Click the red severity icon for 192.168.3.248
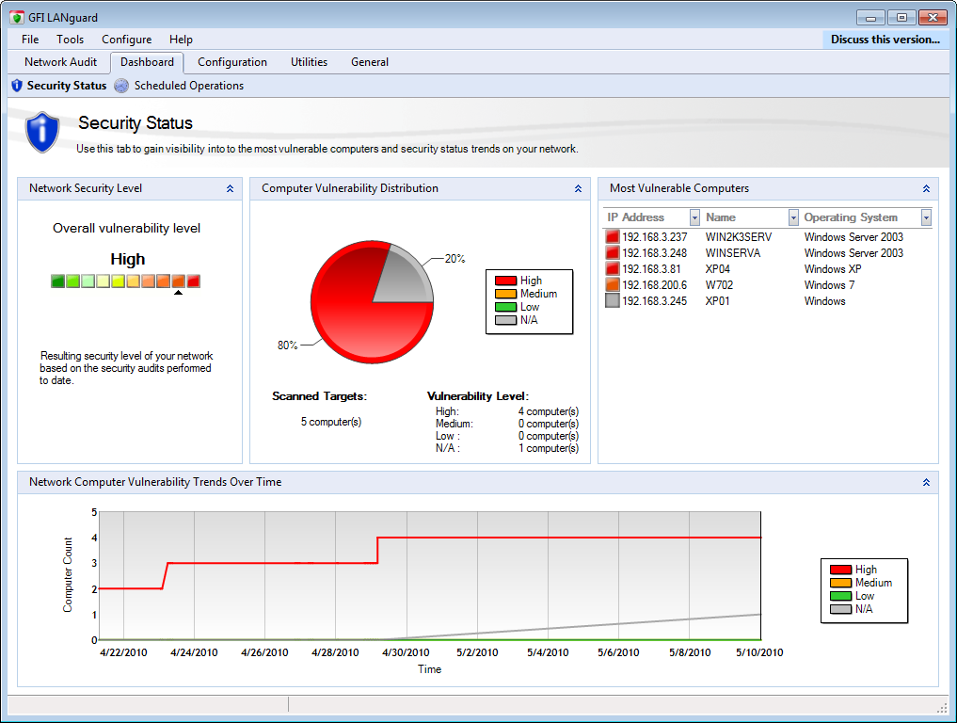Image resolution: width=957 pixels, height=723 pixels. click(x=613, y=252)
